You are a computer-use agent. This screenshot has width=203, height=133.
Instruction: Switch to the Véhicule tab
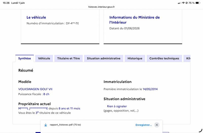pyautogui.click(x=44, y=59)
